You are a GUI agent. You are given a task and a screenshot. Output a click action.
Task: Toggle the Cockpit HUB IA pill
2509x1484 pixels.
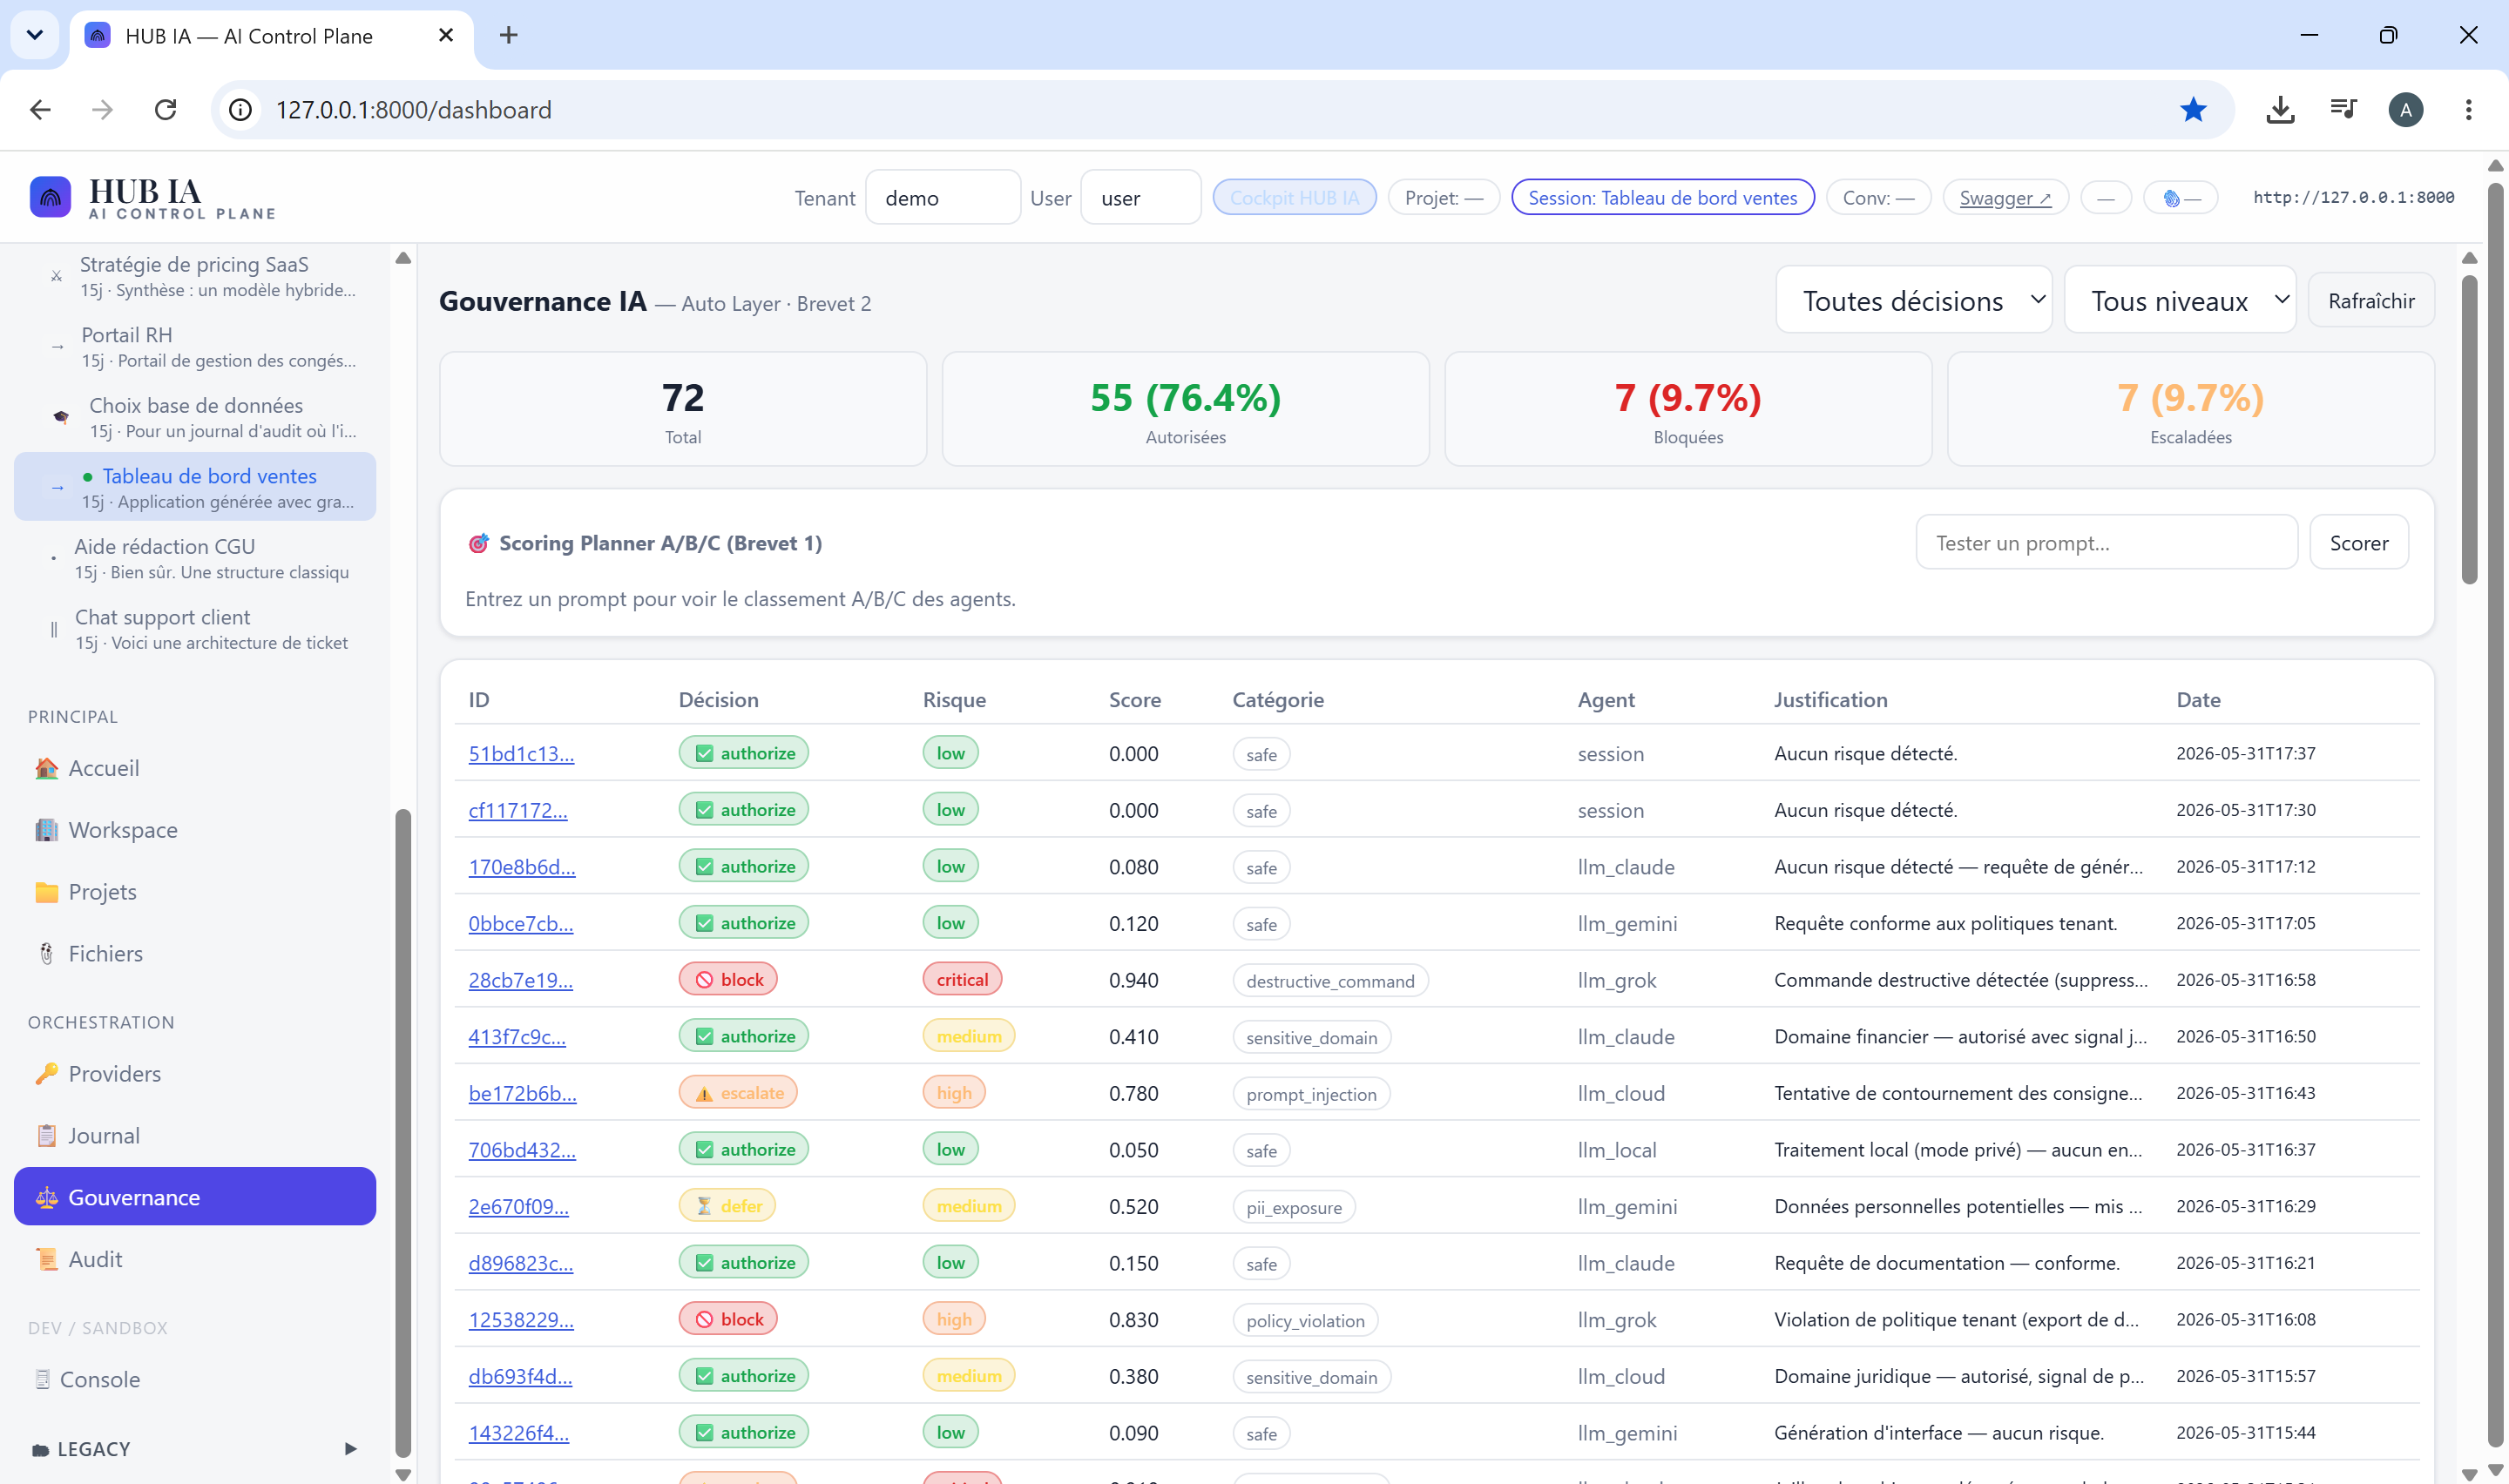1294,198
